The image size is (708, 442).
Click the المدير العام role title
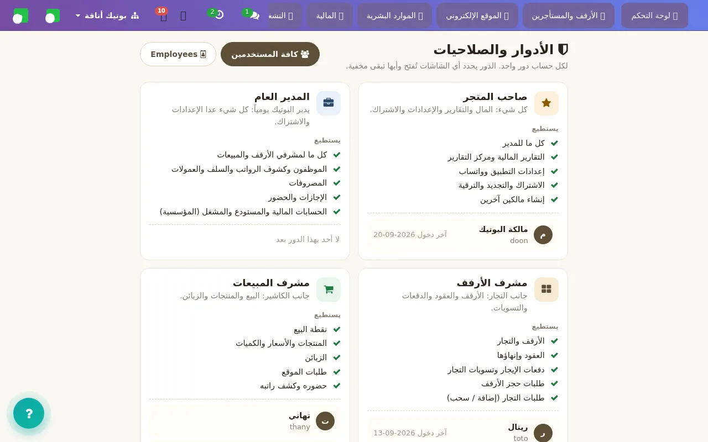pos(282,97)
